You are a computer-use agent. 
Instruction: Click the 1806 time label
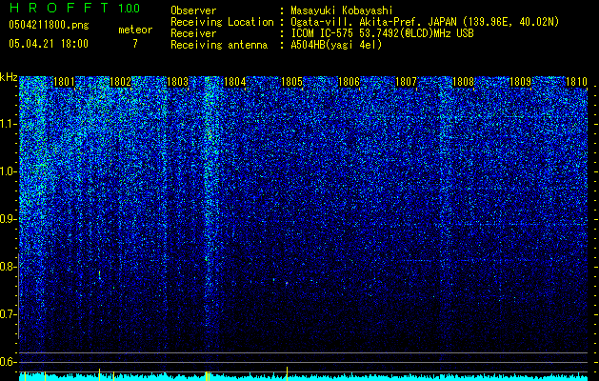349,82
